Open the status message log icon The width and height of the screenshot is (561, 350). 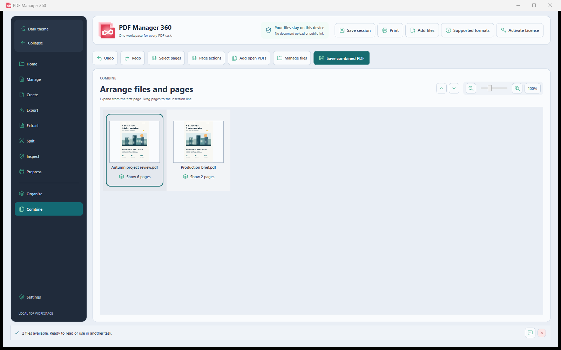530,333
